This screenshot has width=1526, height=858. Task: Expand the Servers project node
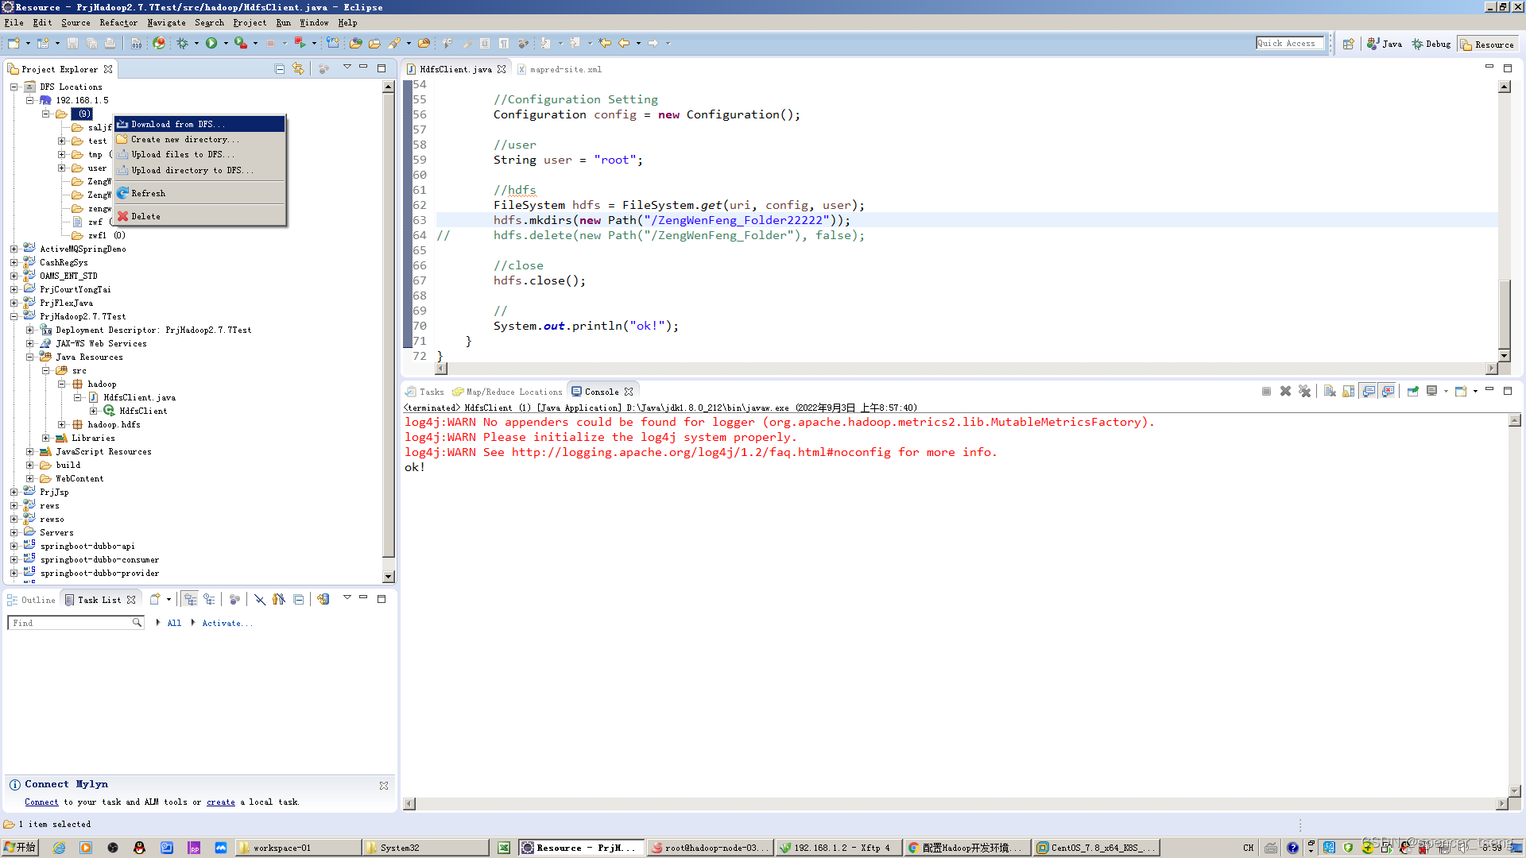[x=14, y=532]
